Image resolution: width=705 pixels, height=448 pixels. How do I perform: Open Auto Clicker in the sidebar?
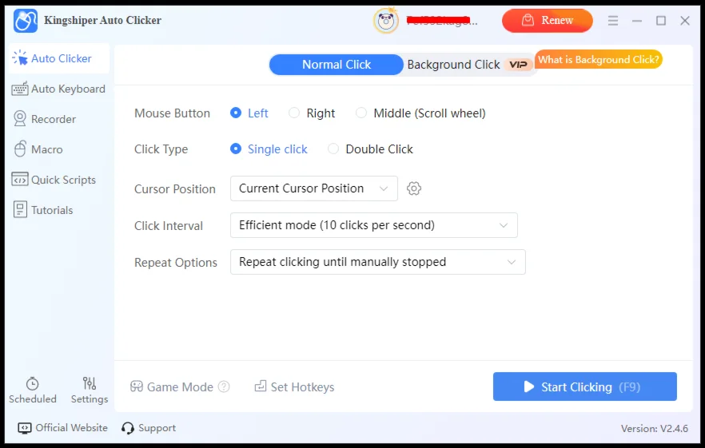pyautogui.click(x=59, y=58)
